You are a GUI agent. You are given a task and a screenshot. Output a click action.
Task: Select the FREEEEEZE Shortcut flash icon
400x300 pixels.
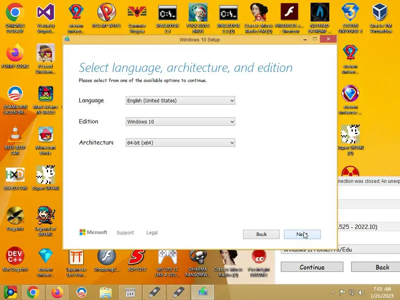coord(289,18)
